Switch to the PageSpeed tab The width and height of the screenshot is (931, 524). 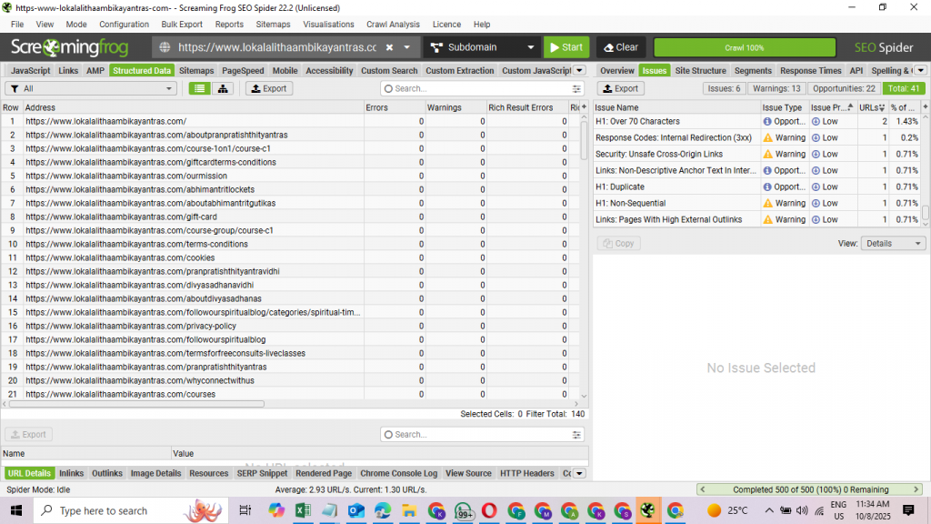point(243,70)
